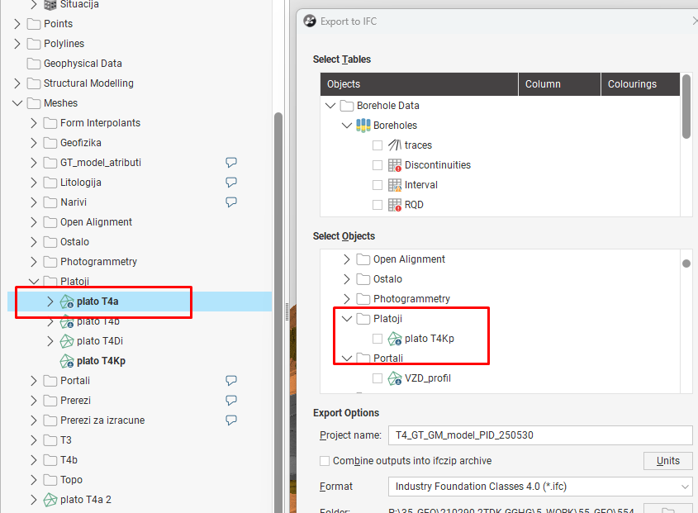Viewport: 698px width, 513px height.
Task: Check the traces checkbox
Action: pos(377,145)
